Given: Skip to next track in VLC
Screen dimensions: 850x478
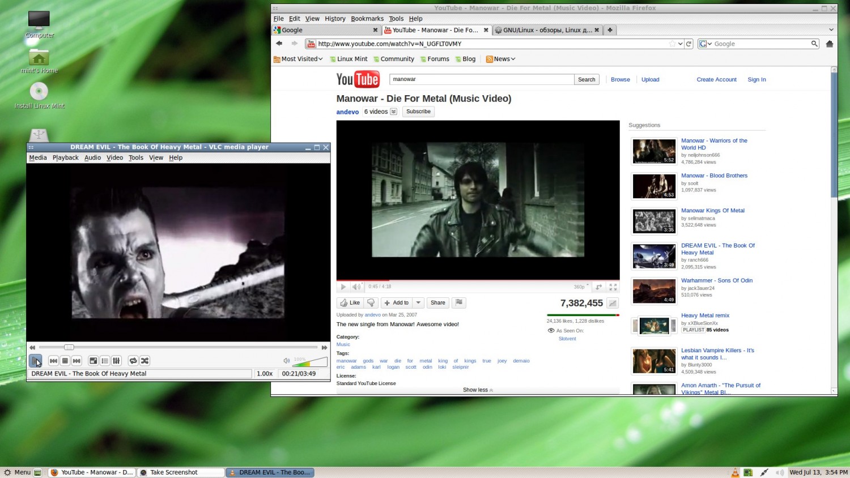Looking at the screenshot, I should 76,361.
